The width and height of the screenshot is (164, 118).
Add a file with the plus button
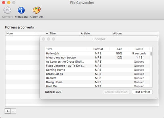pyautogui.click(x=8, y=111)
